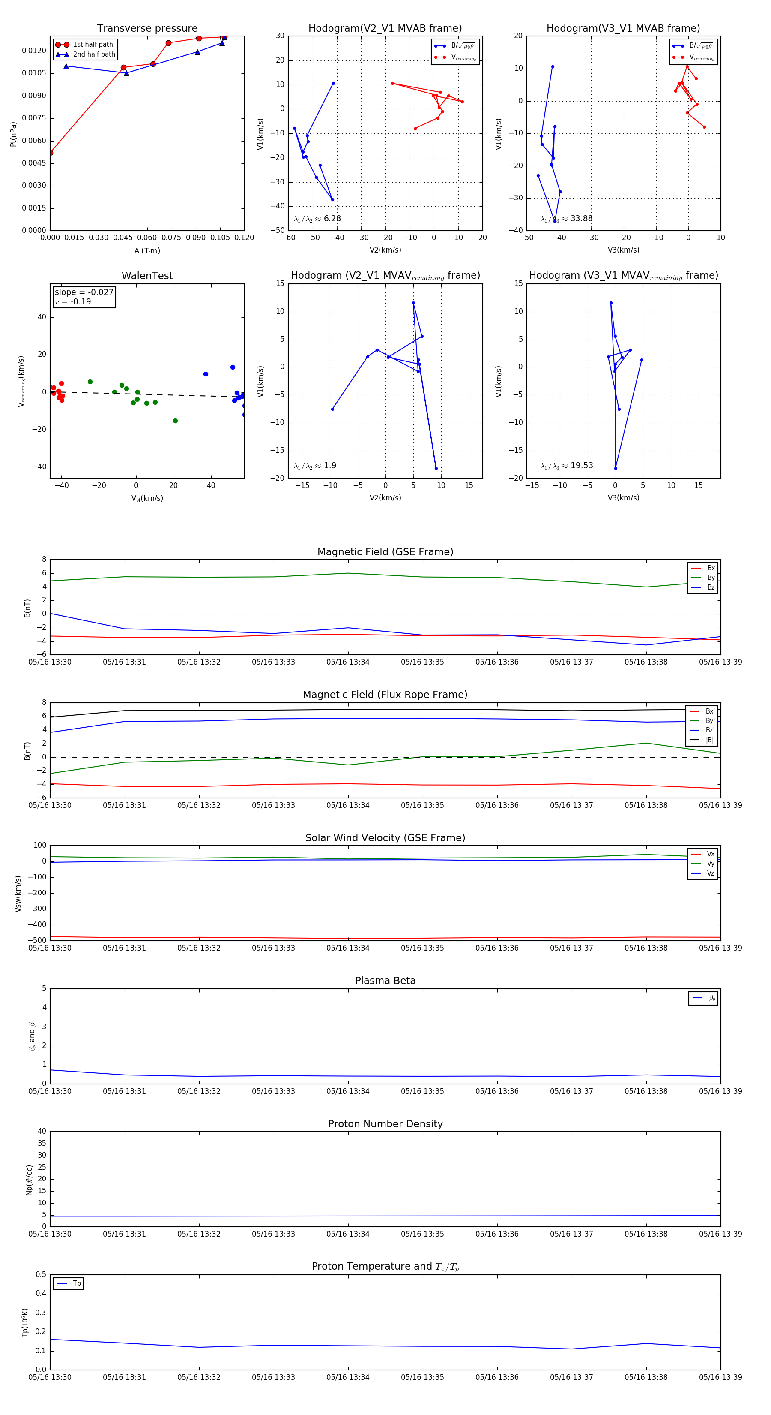Click the '05/16 13:34' tick under the Proton Temperature plot
Image resolution: width=771 pixels, height=1415 pixels.
[x=348, y=1377]
